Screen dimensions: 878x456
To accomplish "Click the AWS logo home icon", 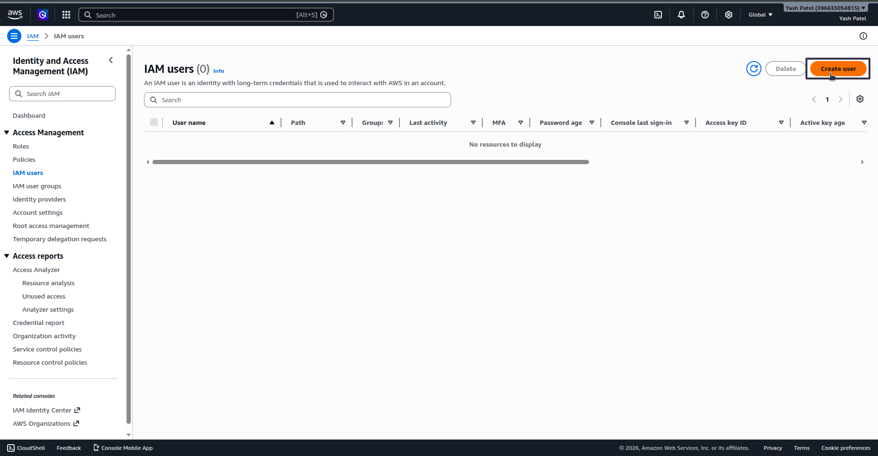I will coord(15,15).
